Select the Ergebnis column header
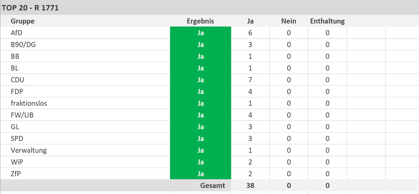The width and height of the screenshot is (419, 194). (x=200, y=21)
